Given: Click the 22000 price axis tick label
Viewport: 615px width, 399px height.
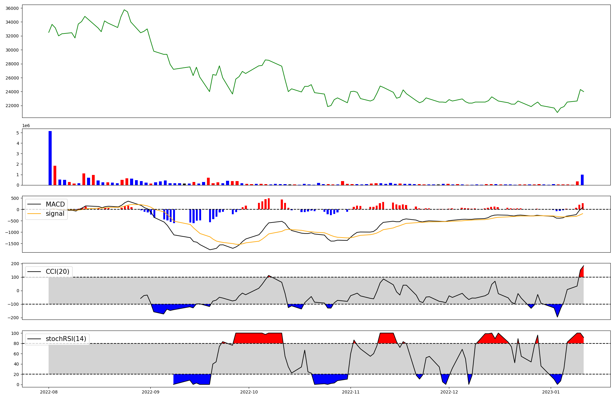Looking at the screenshot, I should (x=12, y=106).
